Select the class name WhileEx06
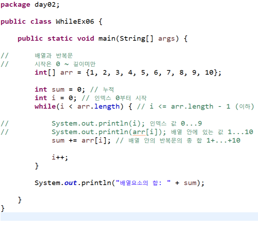 click(75, 22)
